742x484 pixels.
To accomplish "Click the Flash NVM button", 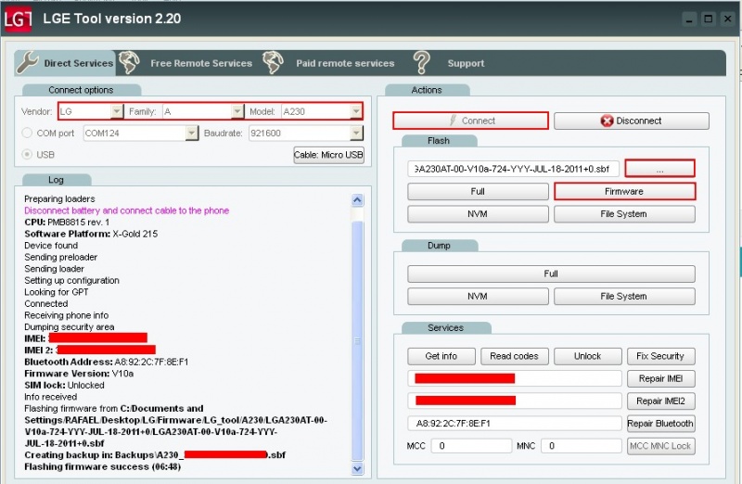I will tap(478, 214).
